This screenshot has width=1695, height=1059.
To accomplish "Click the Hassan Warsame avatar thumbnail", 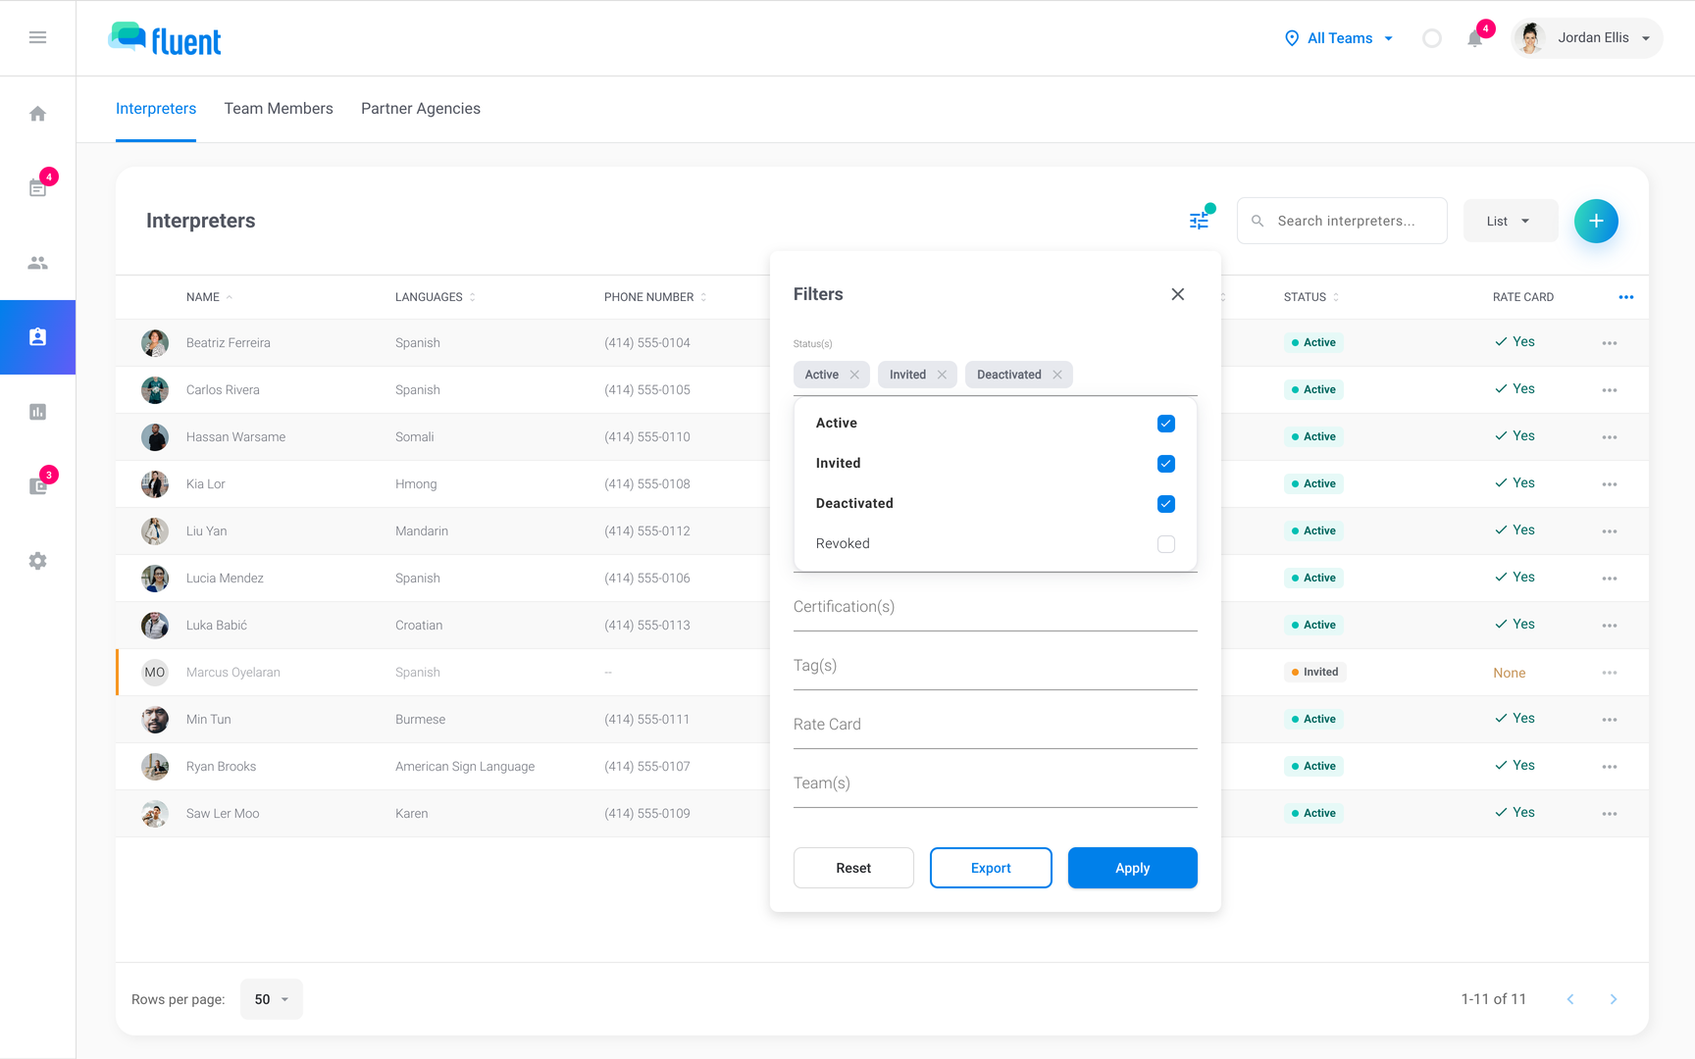I will click(x=155, y=437).
